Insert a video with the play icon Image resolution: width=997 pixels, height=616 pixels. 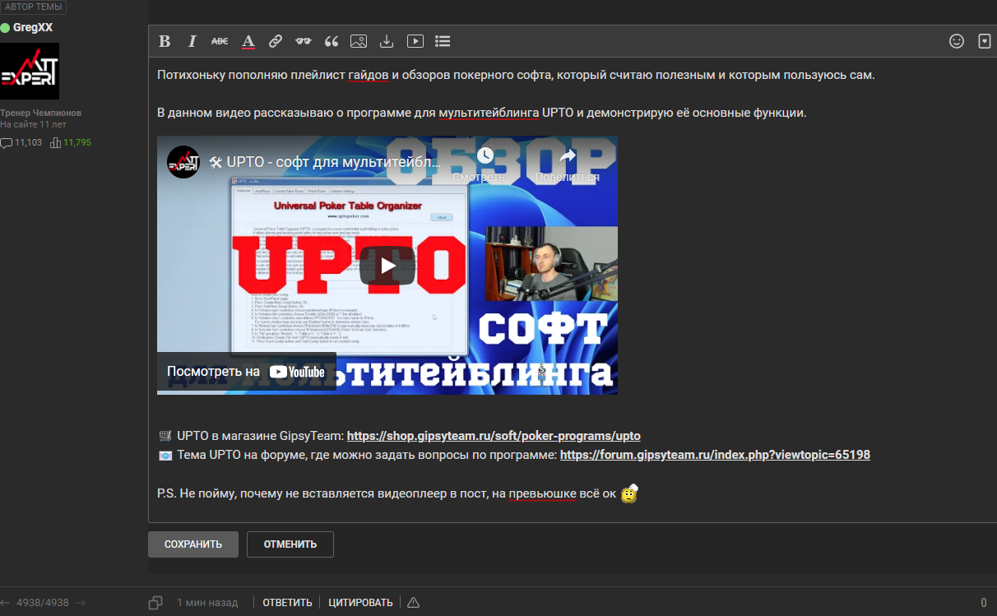[415, 41]
